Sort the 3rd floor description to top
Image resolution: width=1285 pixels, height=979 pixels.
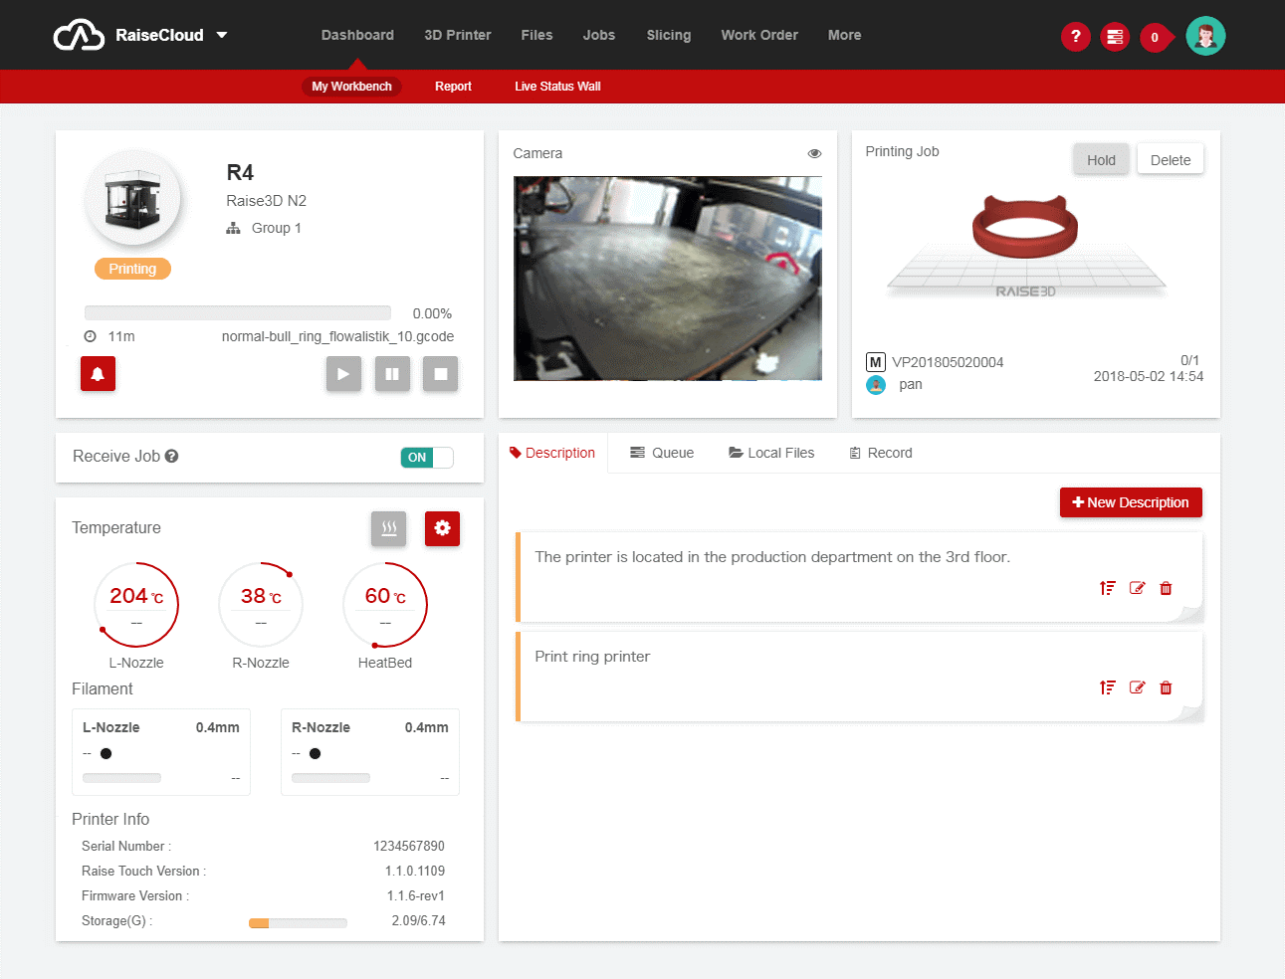tap(1108, 588)
